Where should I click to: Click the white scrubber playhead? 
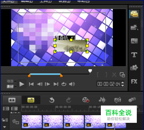[90, 71]
